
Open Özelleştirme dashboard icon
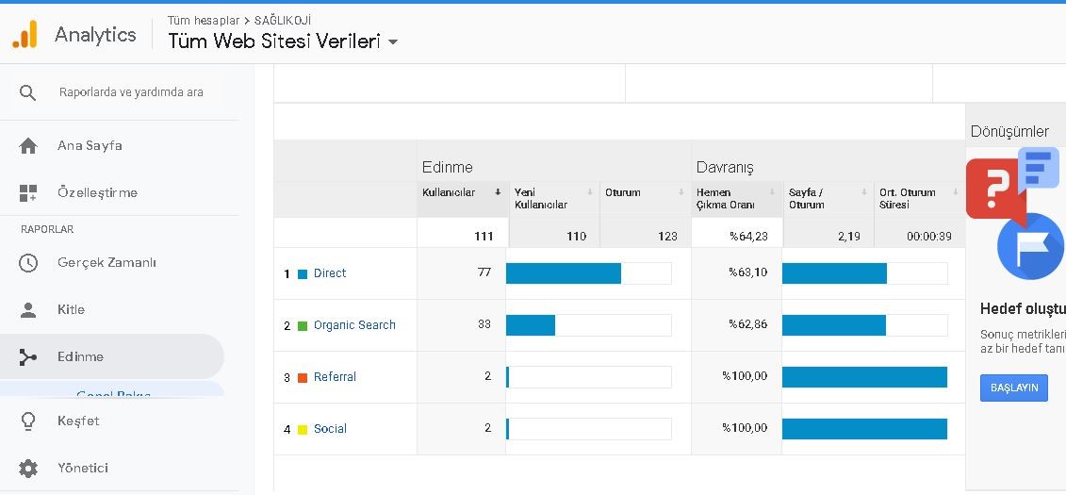click(x=28, y=192)
